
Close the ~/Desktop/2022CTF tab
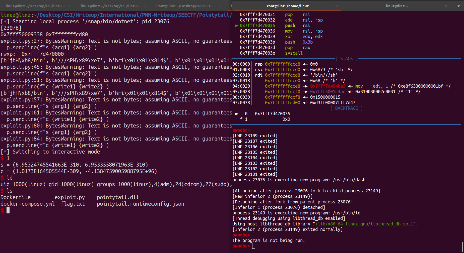coord(220,6)
